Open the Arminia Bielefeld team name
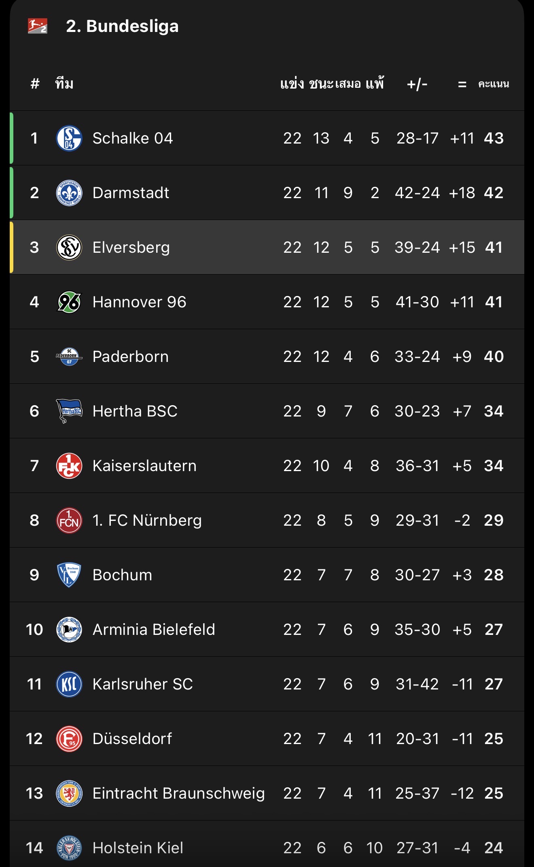The width and height of the screenshot is (534, 867). pos(154,630)
